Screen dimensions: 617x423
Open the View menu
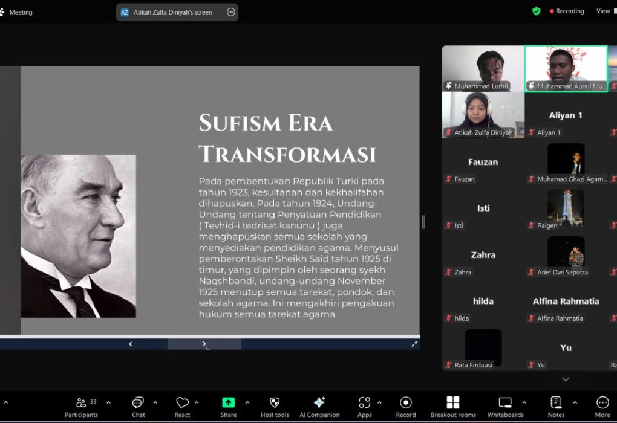[x=606, y=11]
